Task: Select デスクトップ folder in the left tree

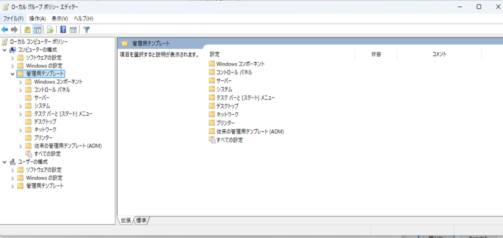Action: tap(45, 121)
